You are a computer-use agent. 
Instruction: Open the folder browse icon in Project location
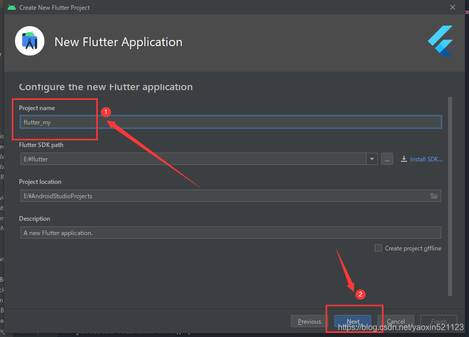pyautogui.click(x=434, y=196)
